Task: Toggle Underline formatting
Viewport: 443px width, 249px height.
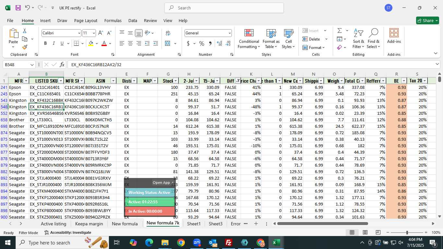Action: (62, 43)
